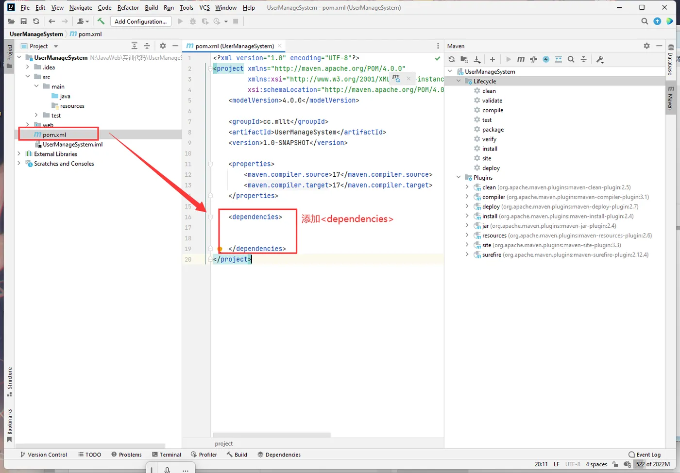Open the Database side tab

point(671,60)
